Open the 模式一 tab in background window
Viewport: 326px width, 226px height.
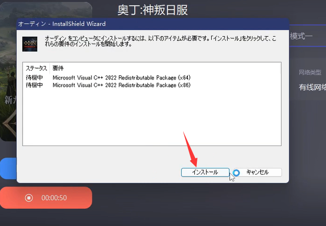pos(301,36)
